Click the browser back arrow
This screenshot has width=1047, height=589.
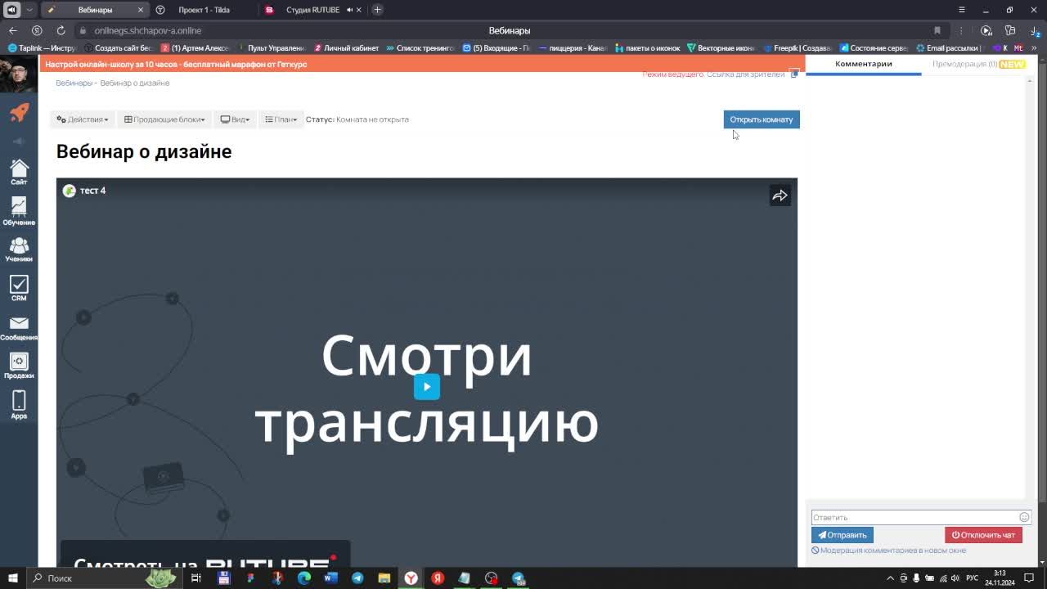pyautogui.click(x=13, y=30)
